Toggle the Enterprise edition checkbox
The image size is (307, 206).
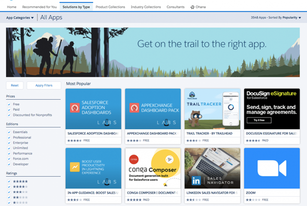click(9, 143)
